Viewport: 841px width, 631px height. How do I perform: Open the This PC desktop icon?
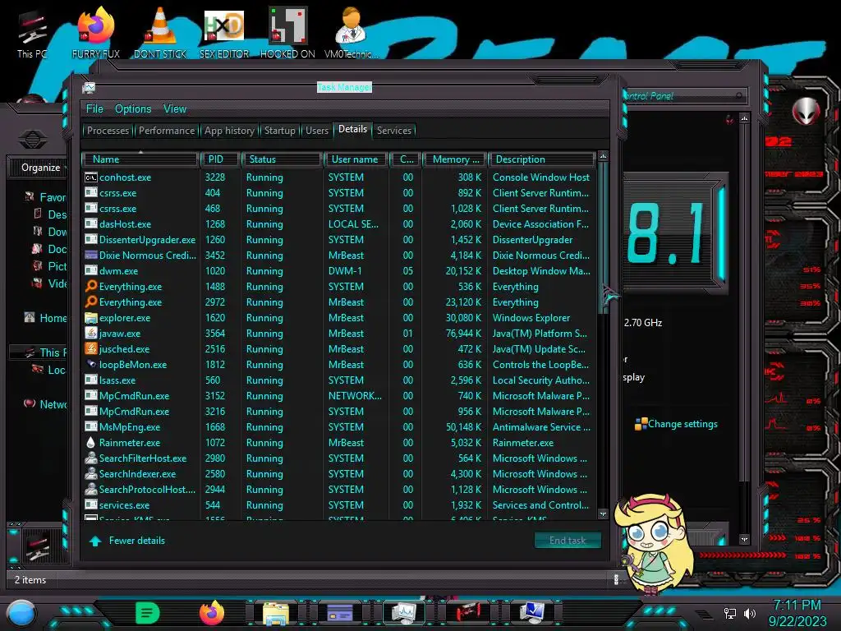click(x=32, y=33)
